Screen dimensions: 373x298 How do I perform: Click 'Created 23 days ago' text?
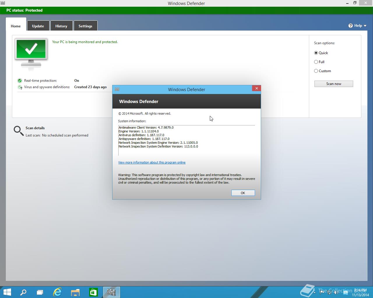pos(90,87)
